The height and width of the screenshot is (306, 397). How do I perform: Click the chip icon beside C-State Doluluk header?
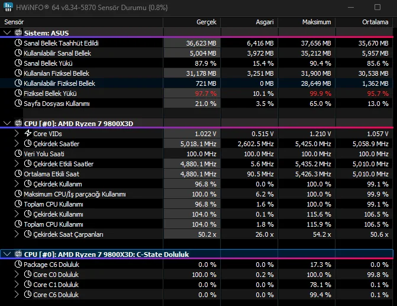tap(18, 254)
